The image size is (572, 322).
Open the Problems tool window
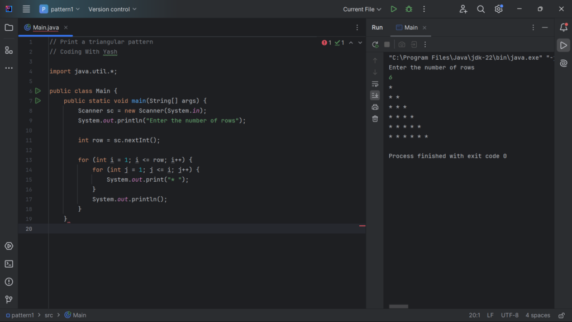click(x=8, y=281)
